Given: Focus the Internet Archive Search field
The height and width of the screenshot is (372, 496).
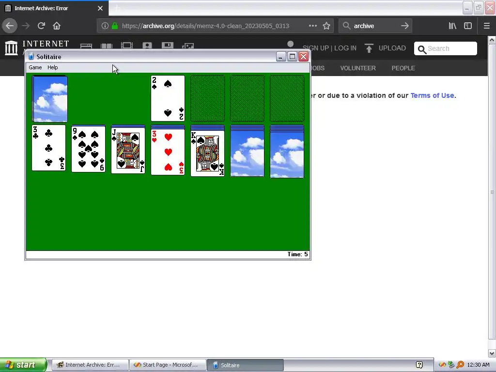Looking at the screenshot, I should pos(446,48).
